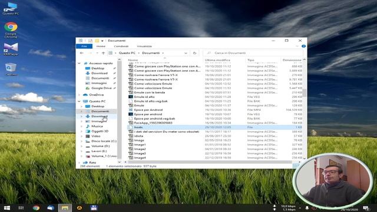
Task: Select Video folder in the tree
Action: (95, 136)
